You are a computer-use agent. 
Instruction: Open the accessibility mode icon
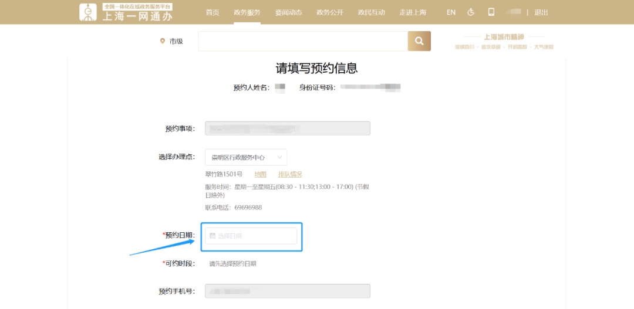(471, 12)
